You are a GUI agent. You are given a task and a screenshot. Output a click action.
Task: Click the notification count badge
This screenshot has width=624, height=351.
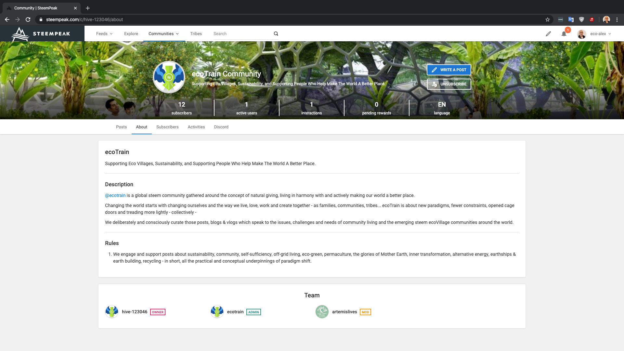(x=568, y=30)
